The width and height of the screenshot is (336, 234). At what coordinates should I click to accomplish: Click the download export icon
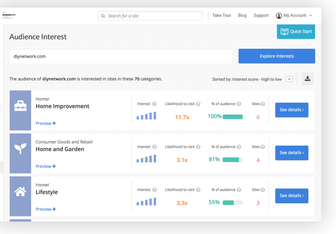(307, 78)
